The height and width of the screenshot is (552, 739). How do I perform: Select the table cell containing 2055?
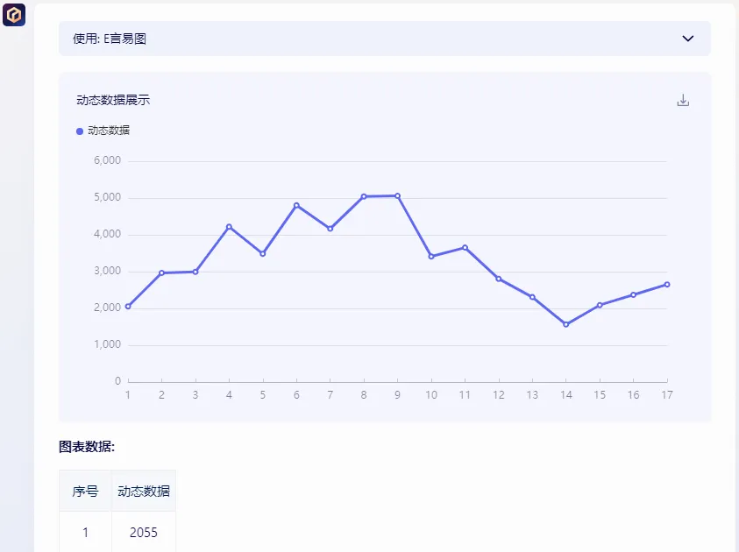(x=143, y=532)
